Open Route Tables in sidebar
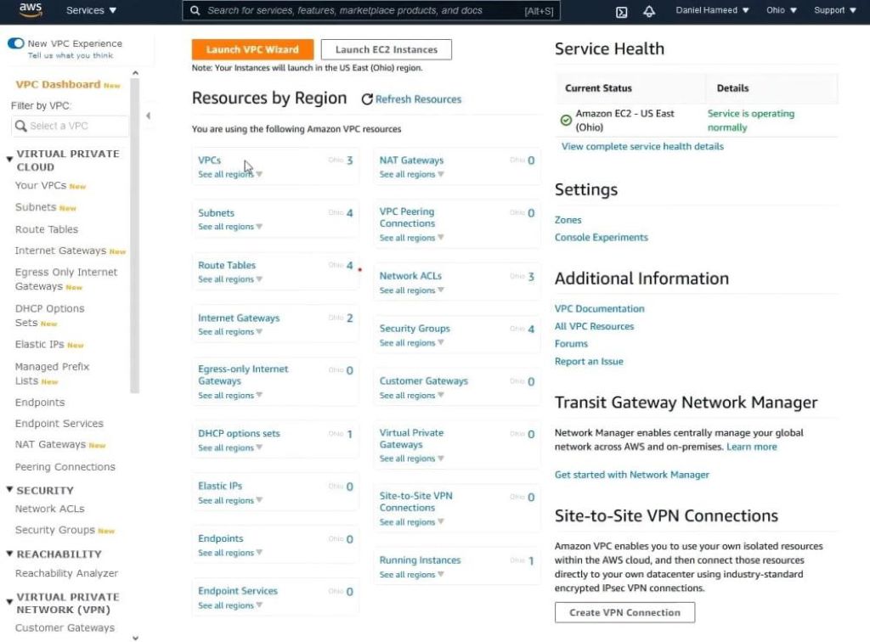This screenshot has width=870, height=642. 47,229
